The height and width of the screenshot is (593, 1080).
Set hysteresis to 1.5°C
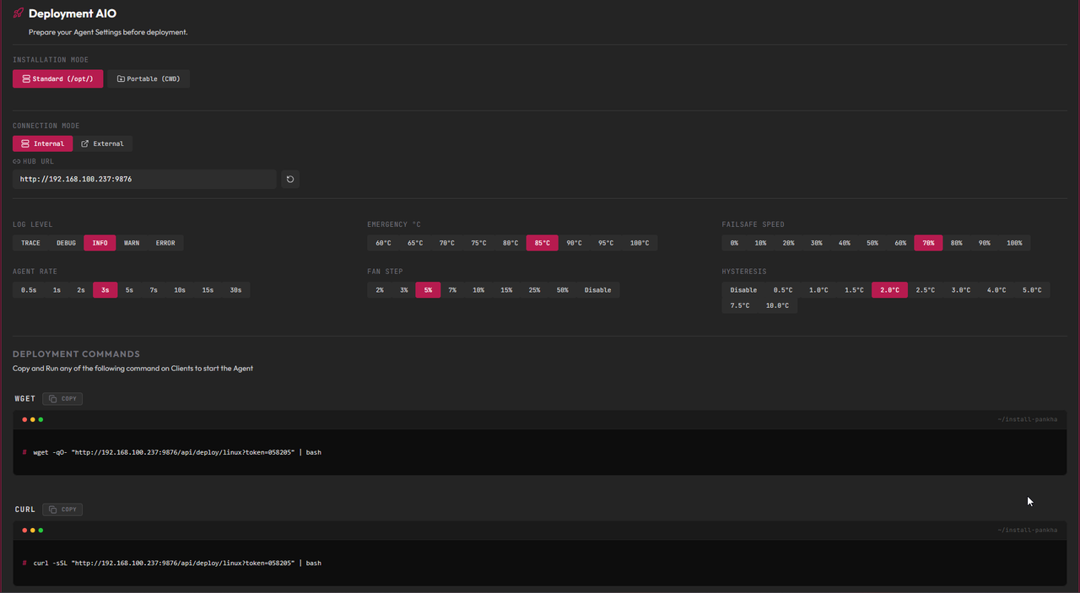pyautogui.click(x=854, y=290)
